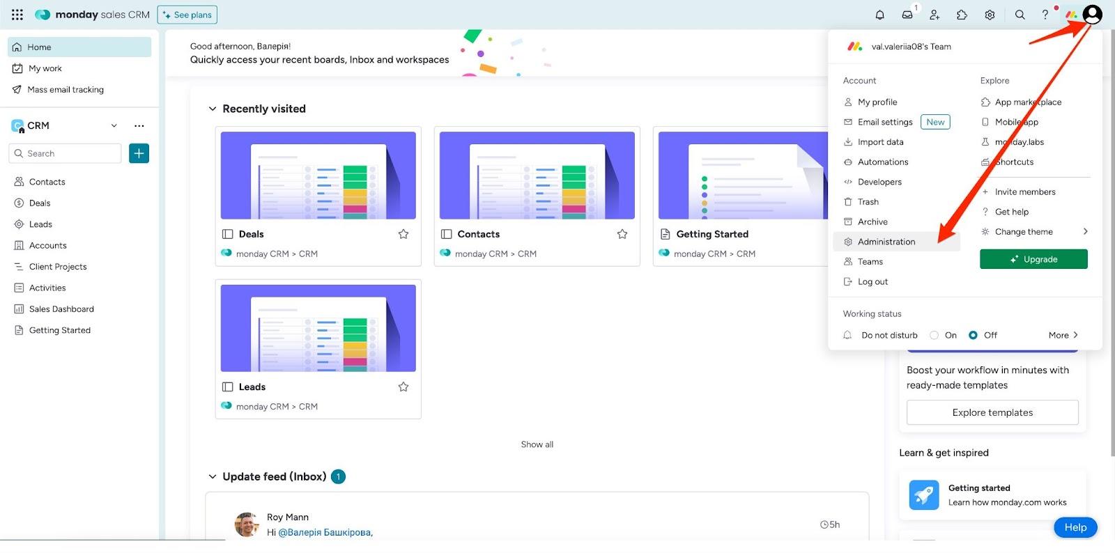Click the Explore templates button
Screen dimensions: 1115x553
pos(992,412)
